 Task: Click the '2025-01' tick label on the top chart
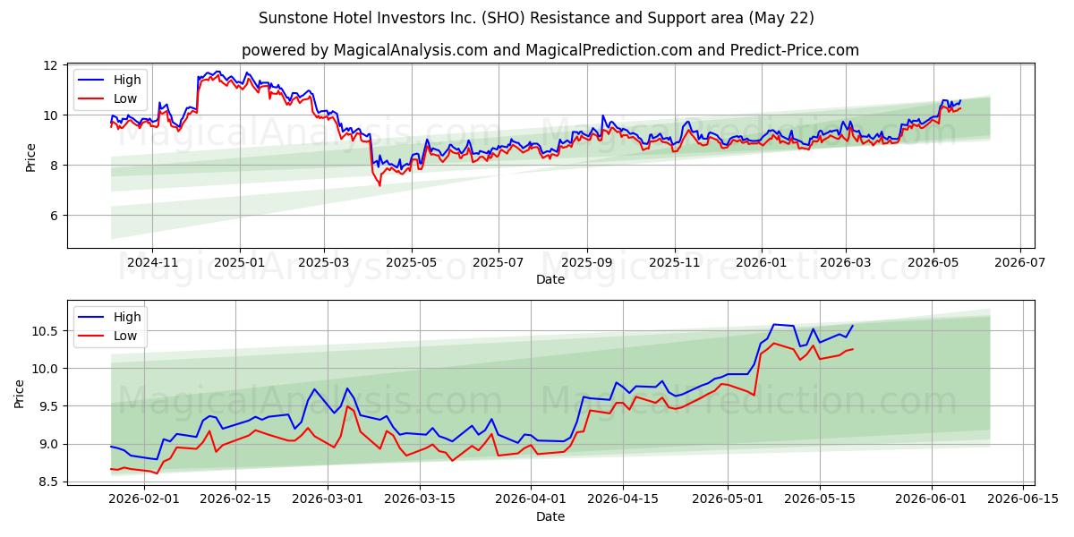(x=240, y=262)
